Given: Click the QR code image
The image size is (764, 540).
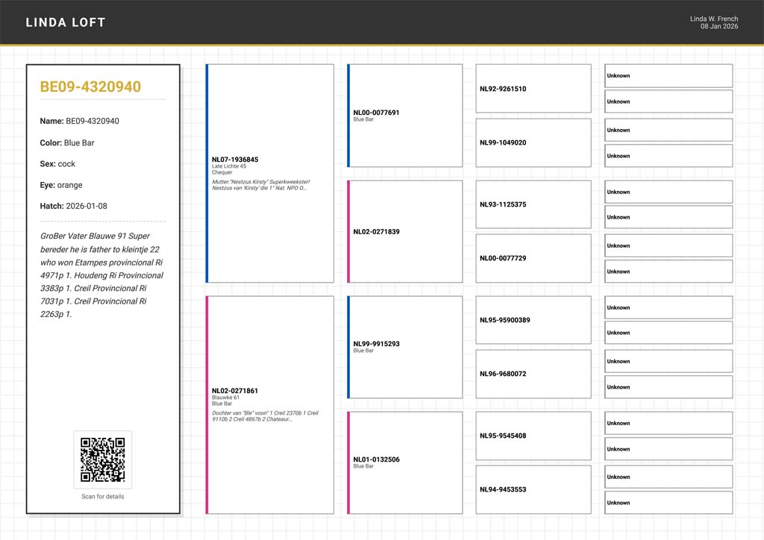Looking at the screenshot, I should pyautogui.click(x=102, y=459).
